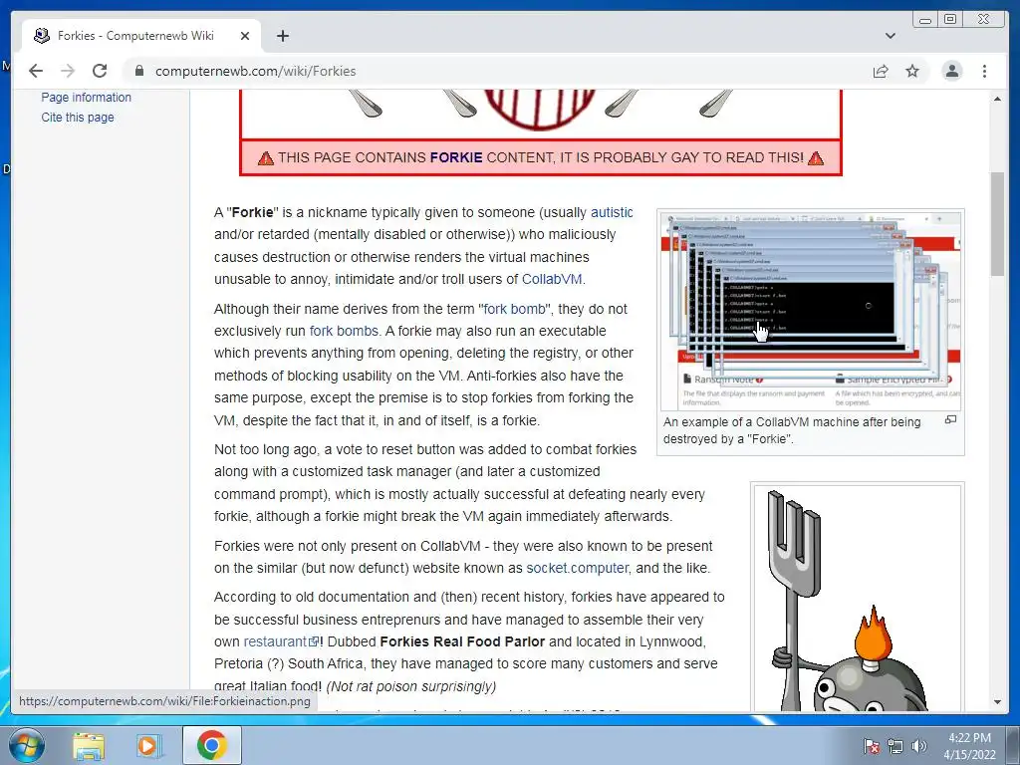
Task: Launch Windows Media Player from taskbar
Action: (x=147, y=746)
